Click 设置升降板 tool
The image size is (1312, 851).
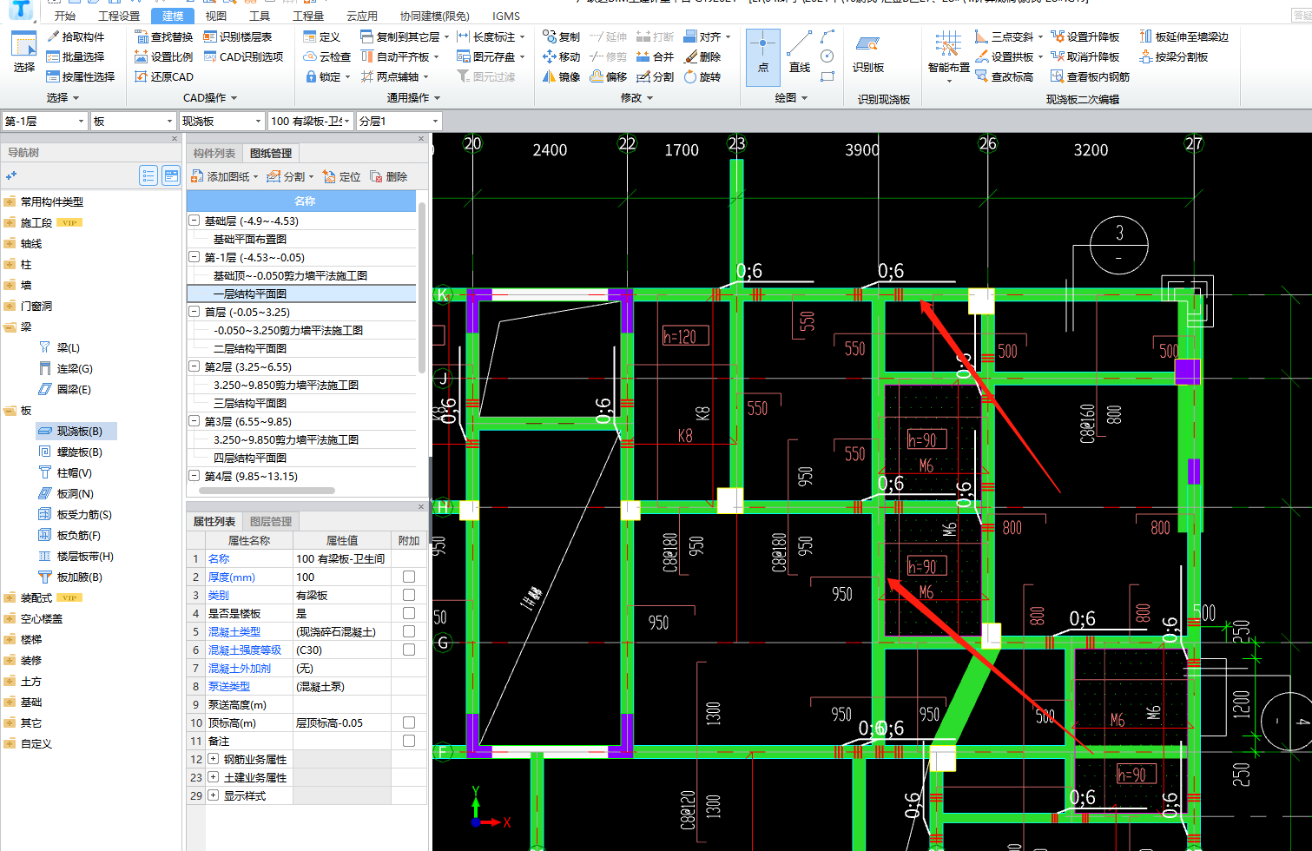[x=1085, y=36]
